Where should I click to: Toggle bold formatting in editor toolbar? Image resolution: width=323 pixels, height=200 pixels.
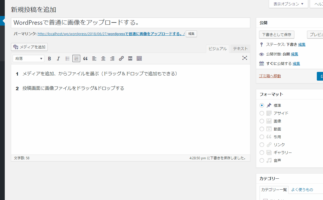coord(49,58)
